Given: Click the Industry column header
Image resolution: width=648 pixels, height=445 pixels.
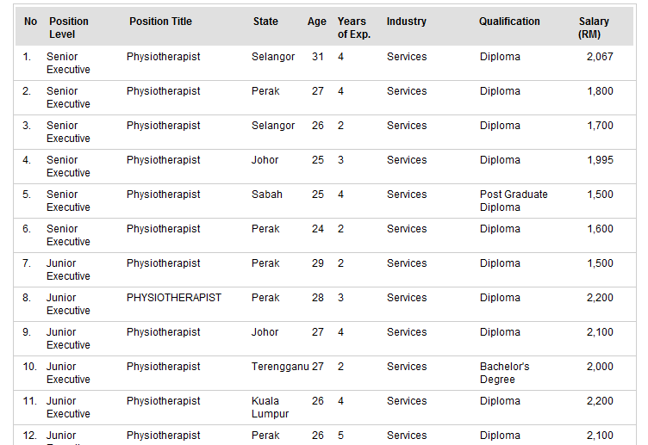Looking at the screenshot, I should (x=406, y=22).
